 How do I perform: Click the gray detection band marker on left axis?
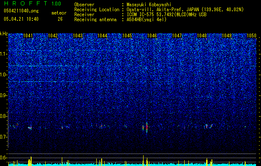pyautogui.click(x=8, y=129)
